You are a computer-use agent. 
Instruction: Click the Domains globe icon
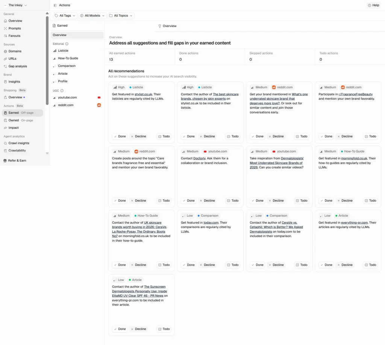point(5,51)
